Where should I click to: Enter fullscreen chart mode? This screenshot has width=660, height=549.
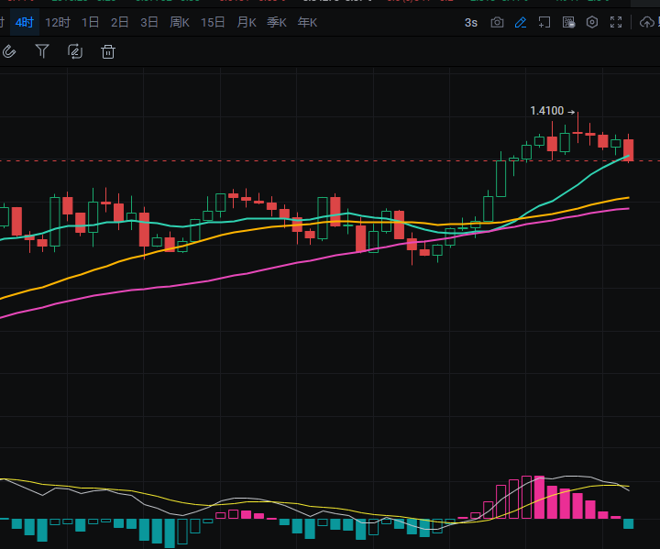pyautogui.click(x=616, y=22)
